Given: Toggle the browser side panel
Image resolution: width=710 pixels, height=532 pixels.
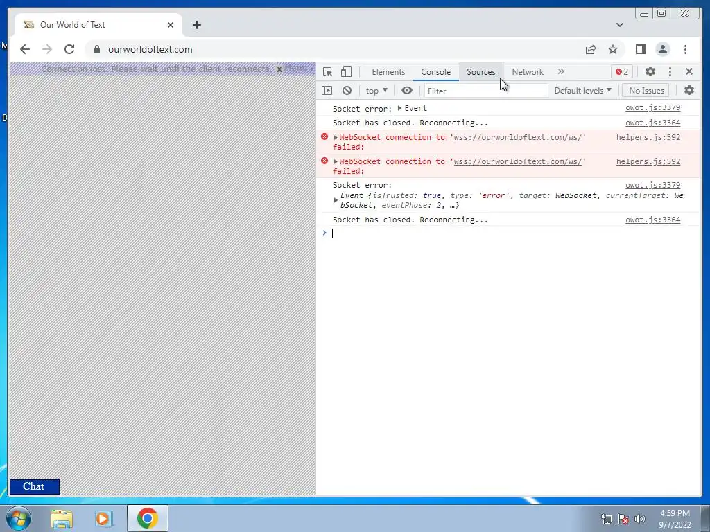Looking at the screenshot, I should point(640,49).
